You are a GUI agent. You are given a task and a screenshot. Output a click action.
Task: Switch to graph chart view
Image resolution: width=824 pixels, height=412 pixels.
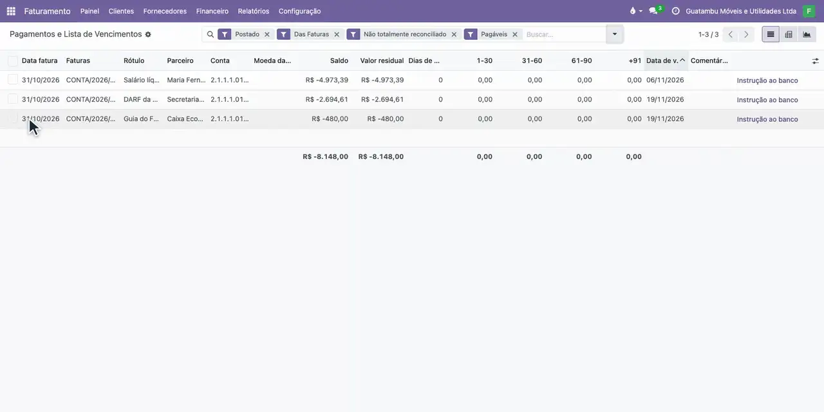click(807, 34)
